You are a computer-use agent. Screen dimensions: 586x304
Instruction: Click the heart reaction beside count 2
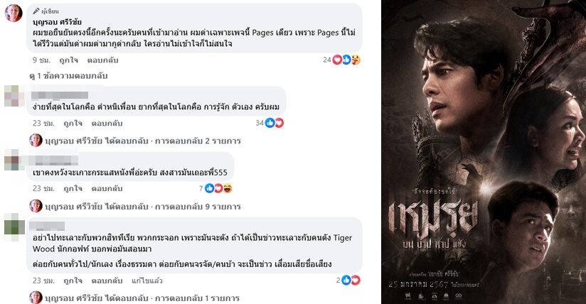point(356,280)
